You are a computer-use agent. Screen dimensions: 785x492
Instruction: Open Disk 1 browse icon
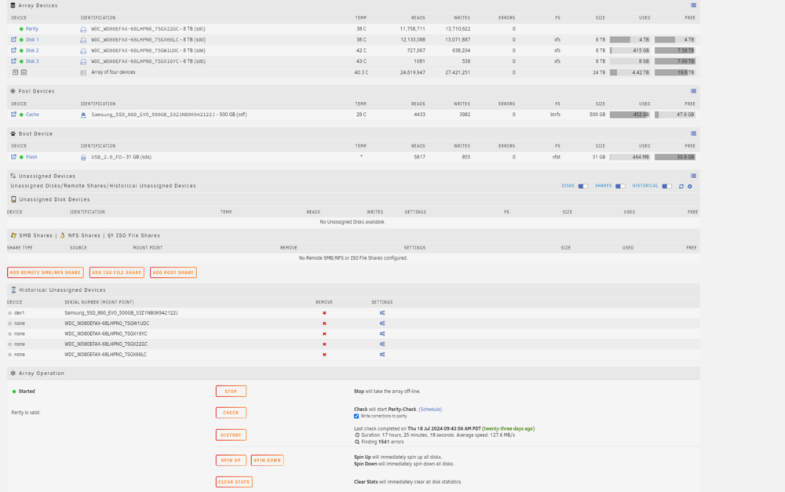[13, 39]
